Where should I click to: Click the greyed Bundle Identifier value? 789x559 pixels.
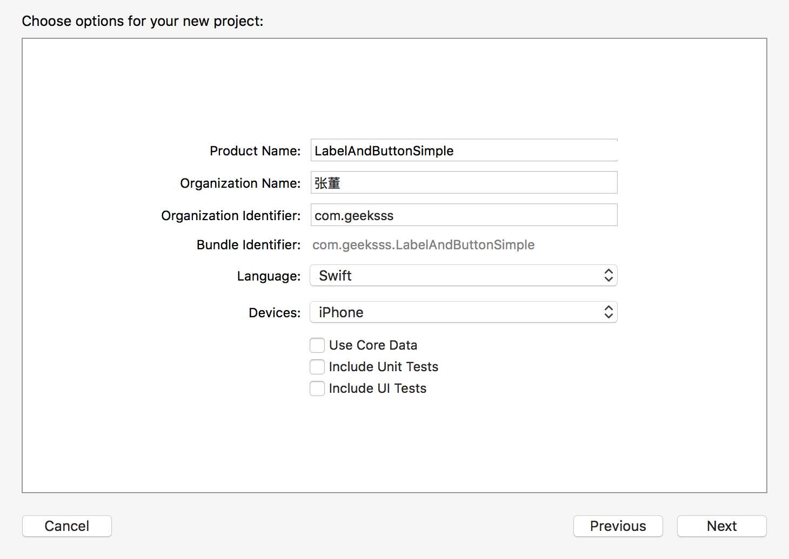tap(423, 245)
